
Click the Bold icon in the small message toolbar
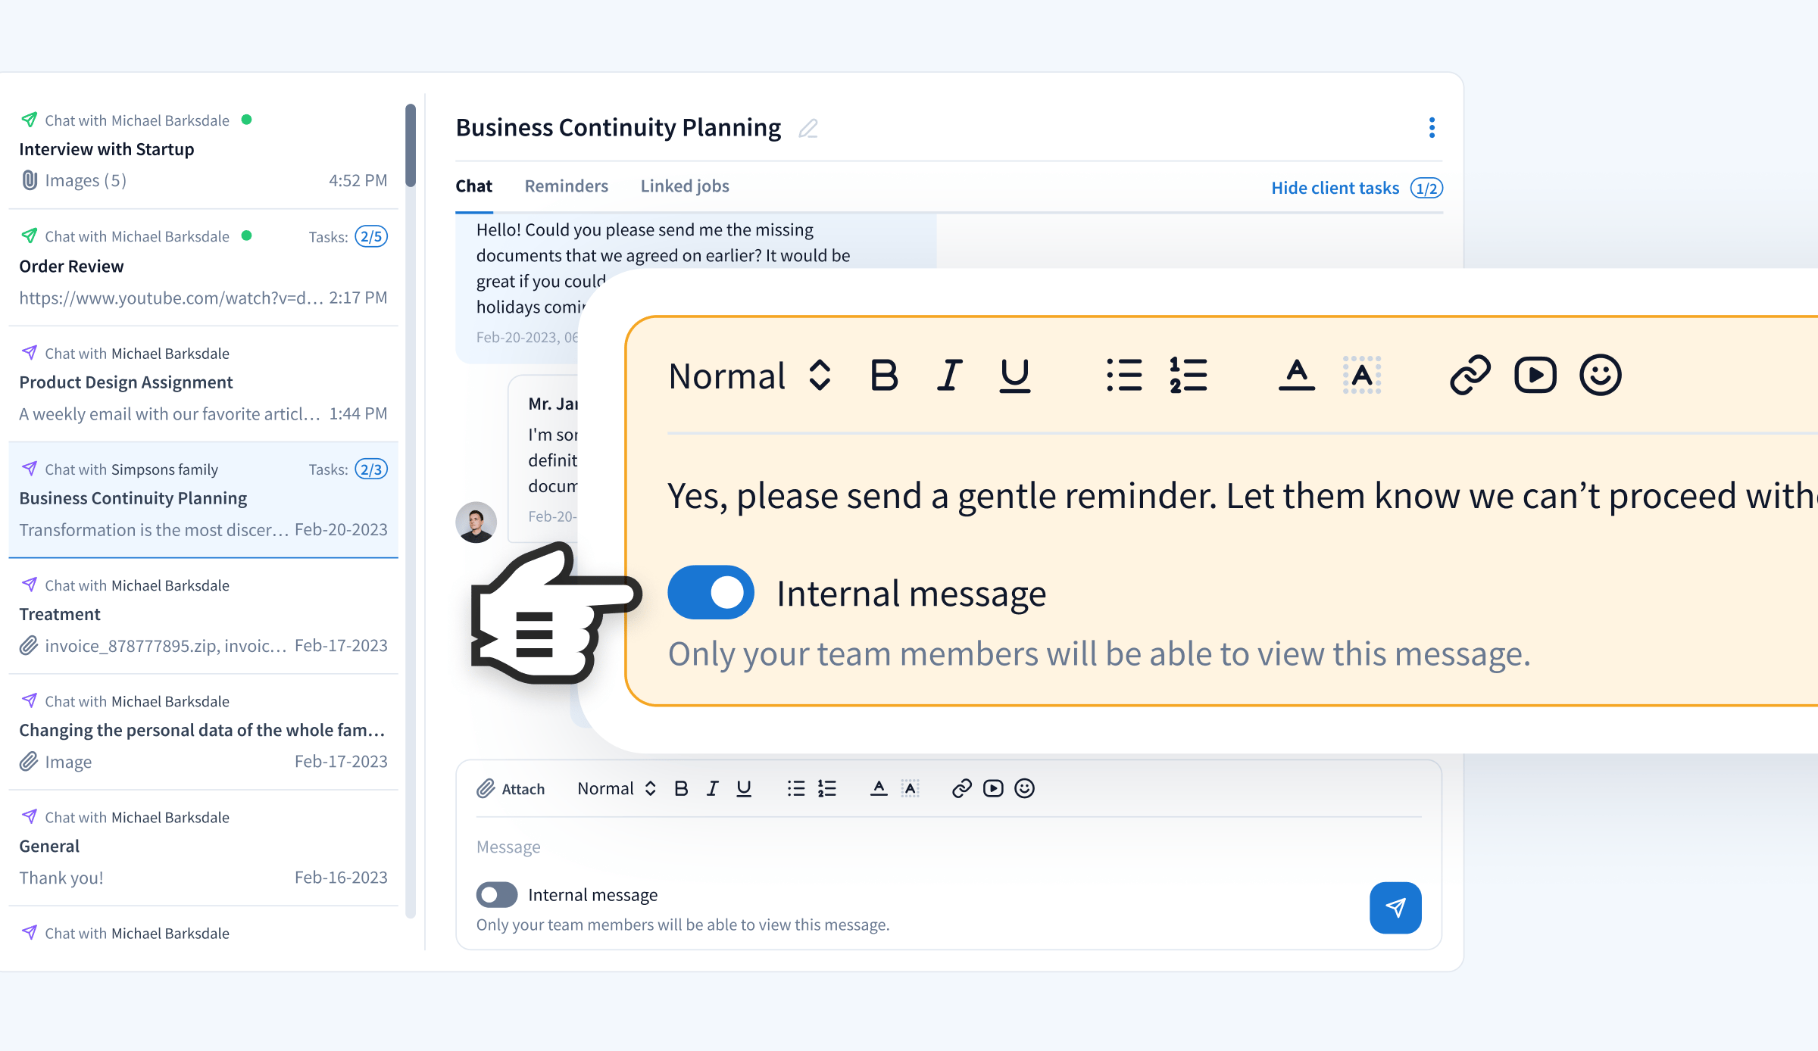[681, 788]
